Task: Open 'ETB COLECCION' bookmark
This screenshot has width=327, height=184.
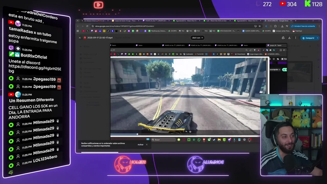Action: [x=226, y=31]
